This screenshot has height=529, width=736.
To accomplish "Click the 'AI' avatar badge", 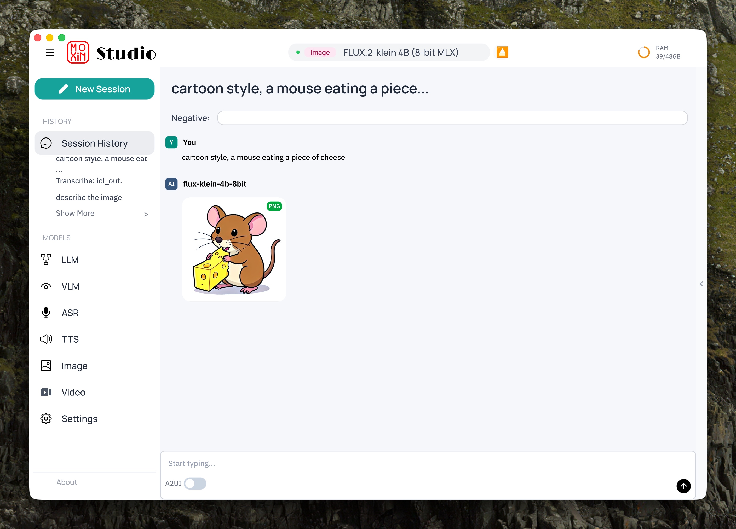I will [171, 184].
